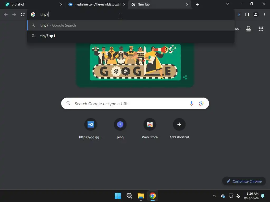Click the Search Google or type a URL box
Screen dimensions: 270x202
[x=135, y=103]
